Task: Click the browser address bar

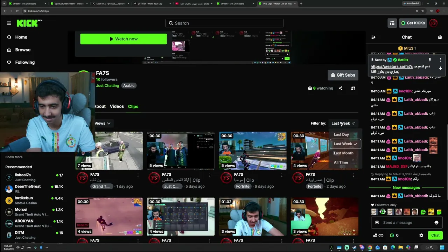Action: (x=220, y=11)
